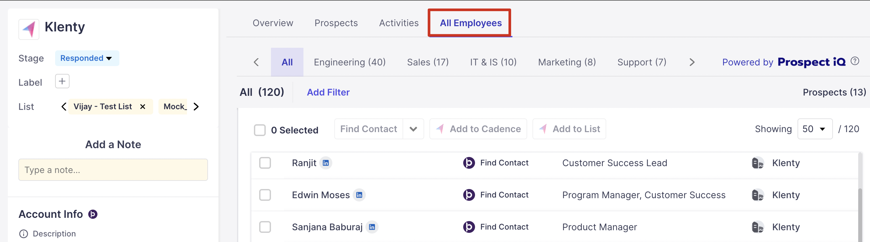Open Edwin Moses's LinkedIn profile icon

click(x=359, y=195)
